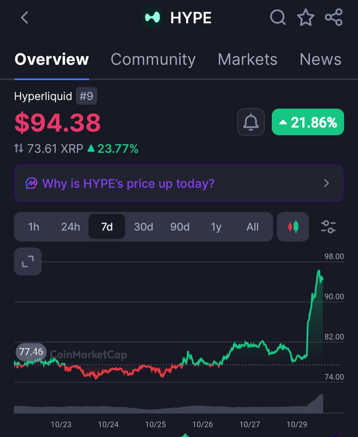This screenshot has height=437, width=358.
Task: Open search with the magnifier icon
Action: coord(278,18)
